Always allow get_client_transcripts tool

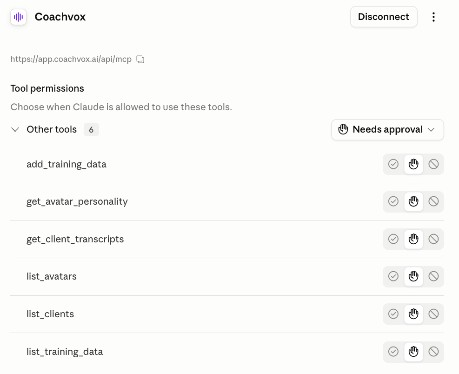click(393, 239)
